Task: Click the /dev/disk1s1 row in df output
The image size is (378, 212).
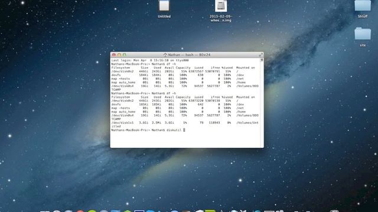Action: pyautogui.click(x=185, y=122)
